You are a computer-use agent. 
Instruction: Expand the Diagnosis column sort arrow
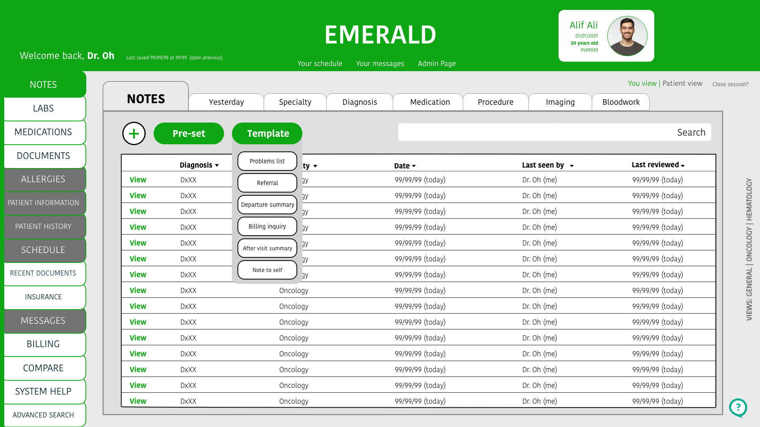click(x=217, y=166)
